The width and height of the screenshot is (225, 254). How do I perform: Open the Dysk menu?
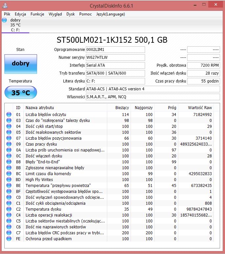click(x=71, y=14)
